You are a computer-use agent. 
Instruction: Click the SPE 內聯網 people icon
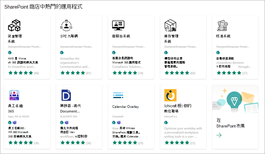click(66, 26)
